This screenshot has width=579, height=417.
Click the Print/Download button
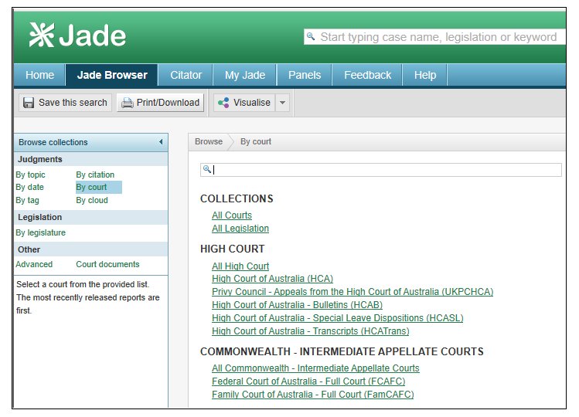[x=161, y=103]
